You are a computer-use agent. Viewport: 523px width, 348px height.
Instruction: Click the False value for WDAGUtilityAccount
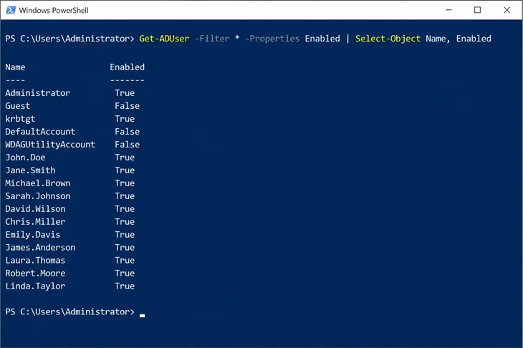coord(127,145)
